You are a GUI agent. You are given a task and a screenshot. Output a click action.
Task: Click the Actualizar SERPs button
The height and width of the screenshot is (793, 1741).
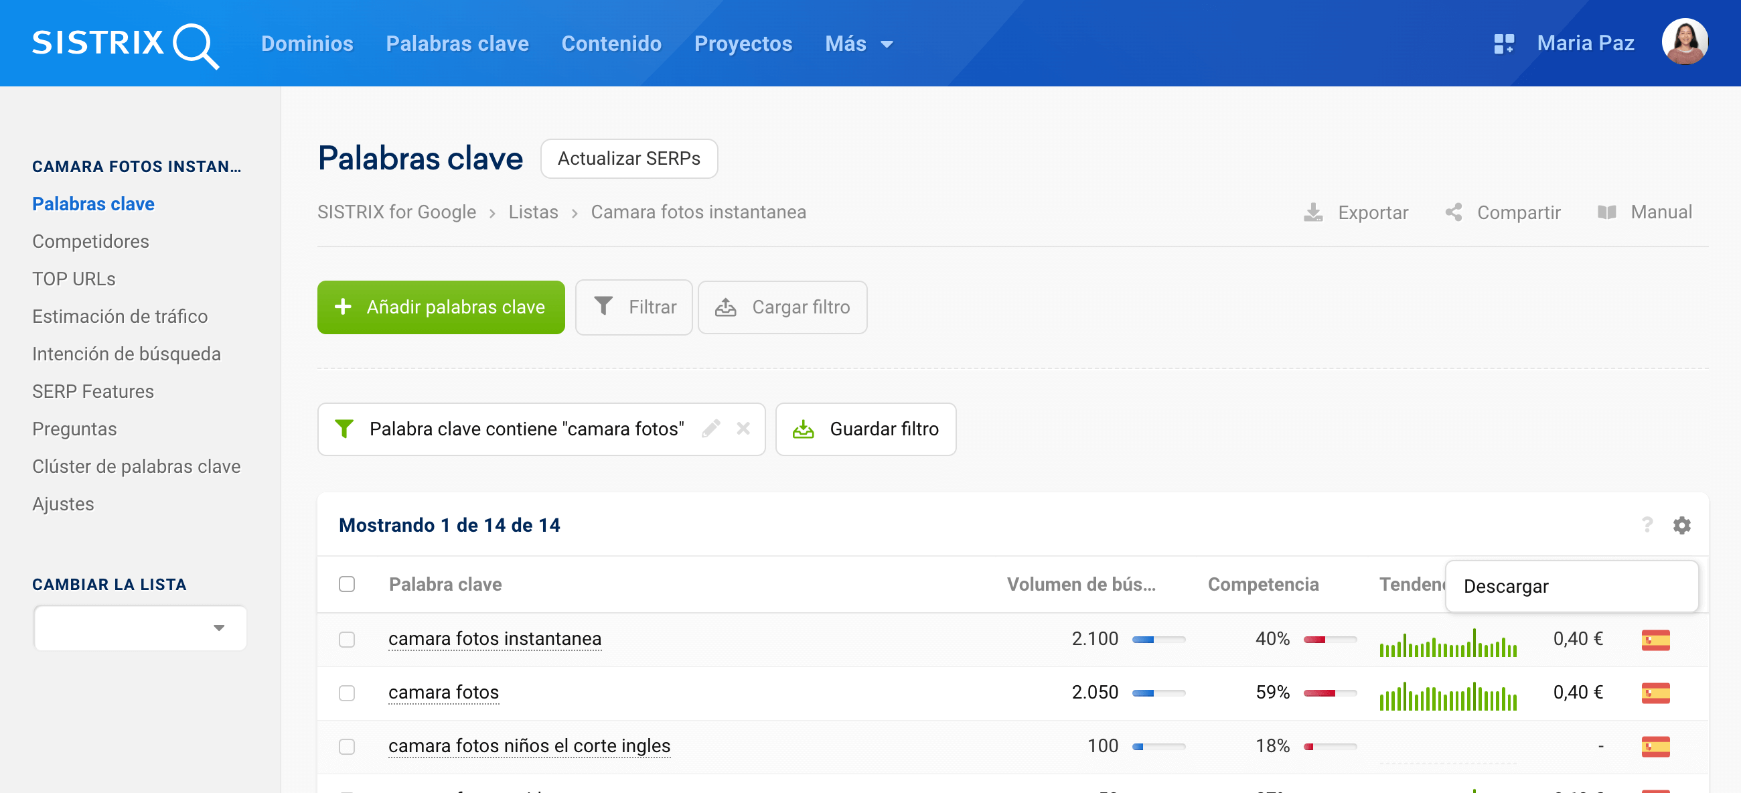pos(629,159)
